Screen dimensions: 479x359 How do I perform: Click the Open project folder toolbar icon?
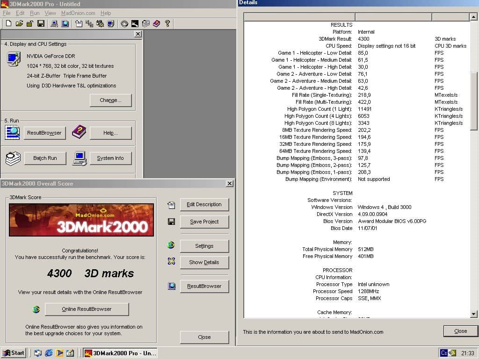click(19, 23)
